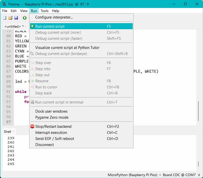Image resolution: width=203 pixels, height=178 pixels.
Task: Select Step into menu item
Action: [81, 69]
